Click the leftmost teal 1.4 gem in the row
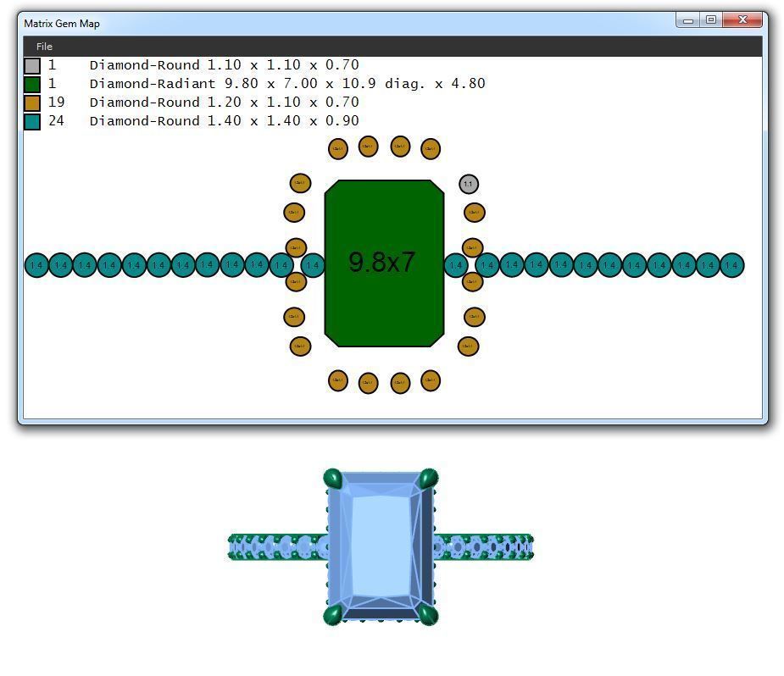Viewport: 784px width, 676px height. coord(36,265)
